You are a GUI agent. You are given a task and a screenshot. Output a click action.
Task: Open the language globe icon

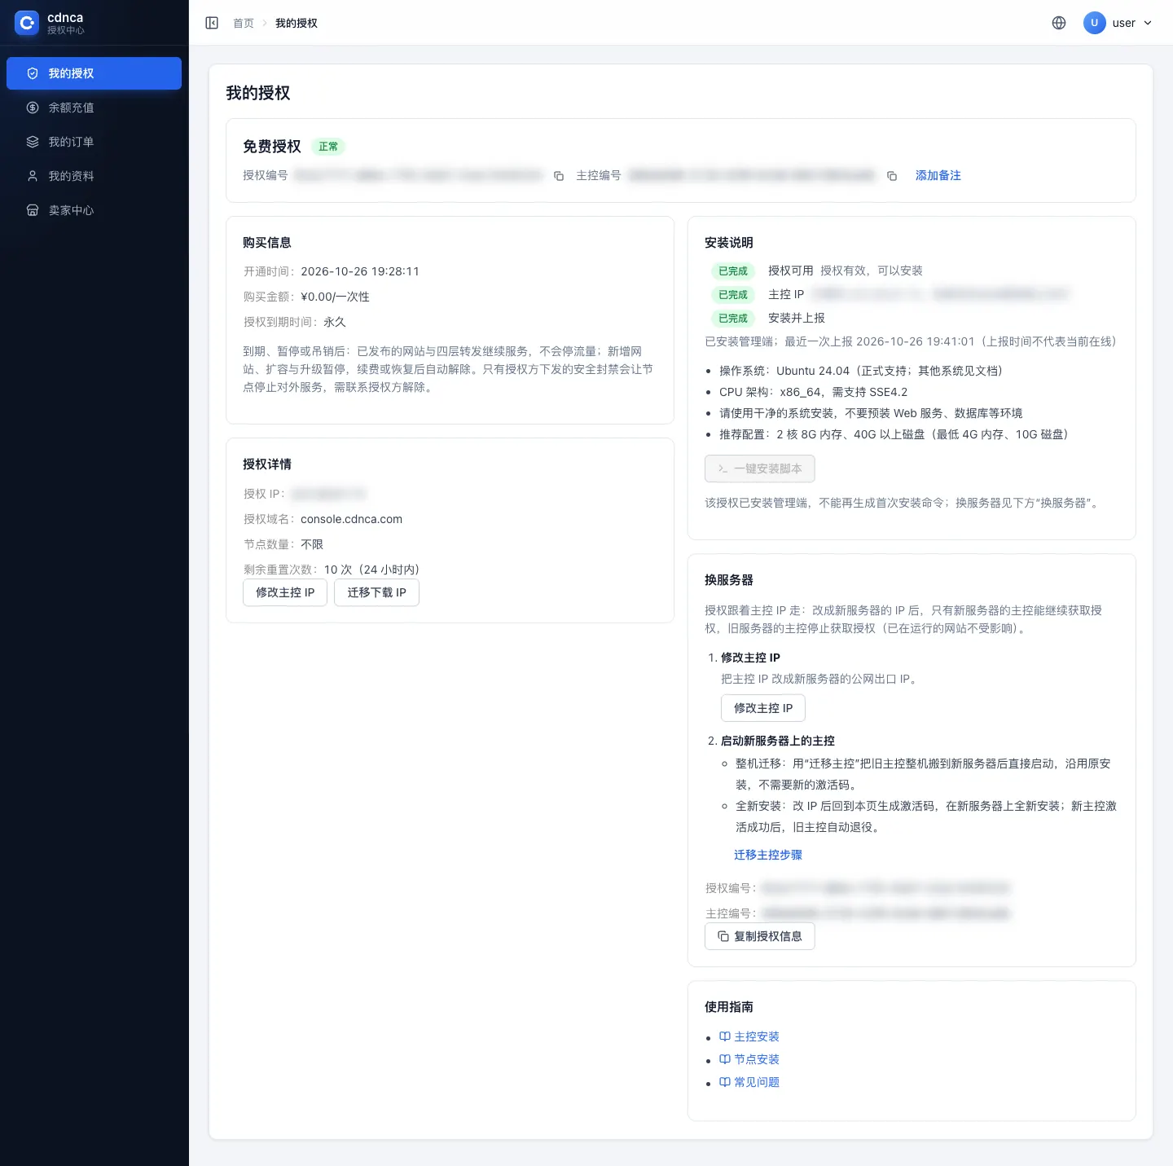1059,23
